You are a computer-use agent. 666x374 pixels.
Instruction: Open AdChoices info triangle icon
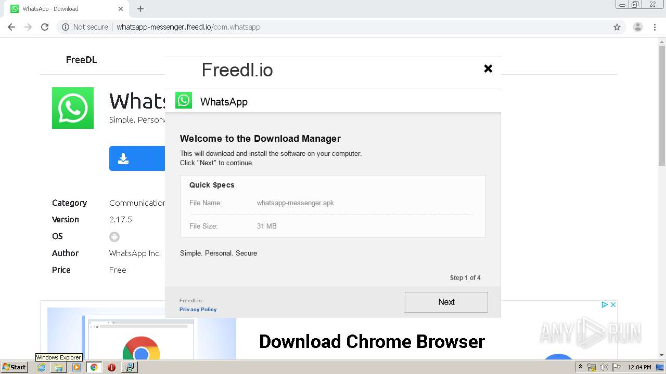pyautogui.click(x=605, y=305)
